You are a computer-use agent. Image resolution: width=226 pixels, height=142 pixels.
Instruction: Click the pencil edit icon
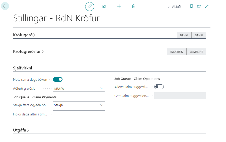pyautogui.click(x=90, y=6)
